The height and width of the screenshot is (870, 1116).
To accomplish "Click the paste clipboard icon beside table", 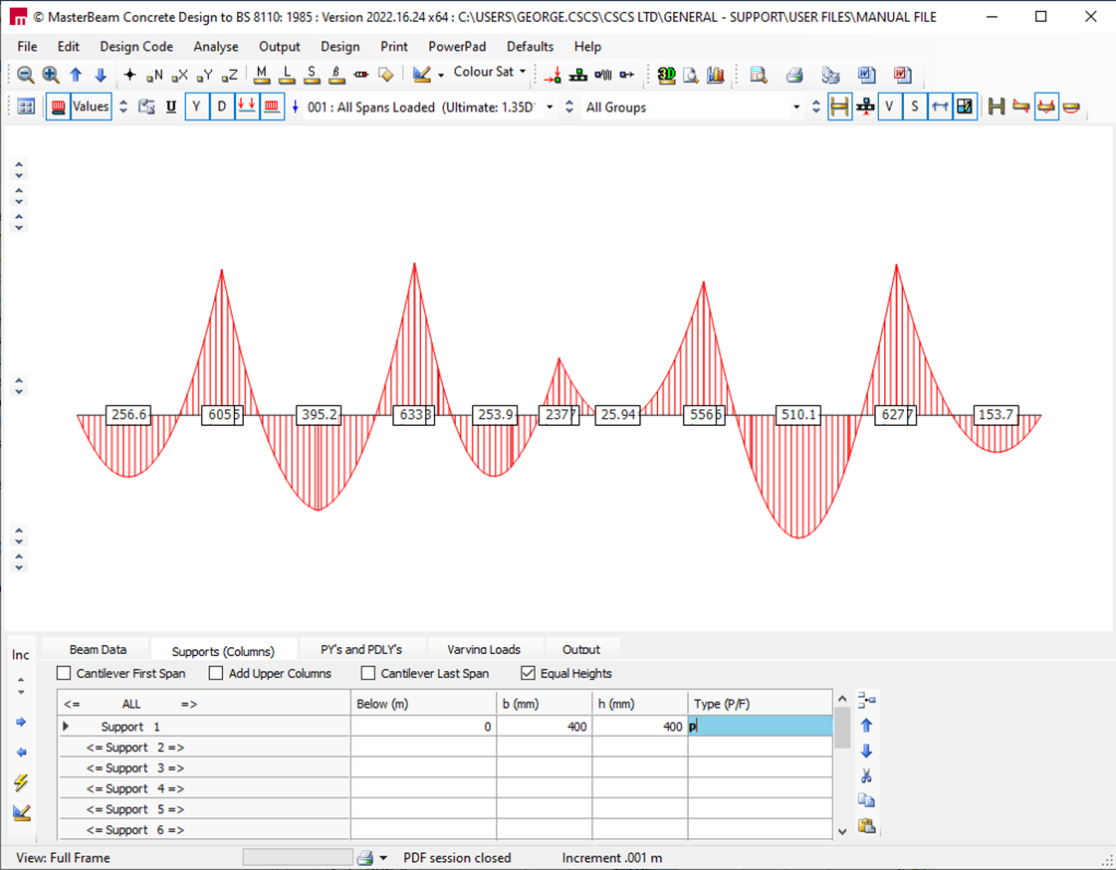I will click(x=866, y=825).
